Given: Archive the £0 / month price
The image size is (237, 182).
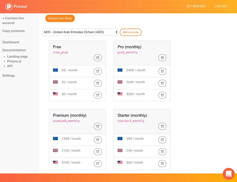Looking at the screenshot, I should pyautogui.click(x=98, y=83).
